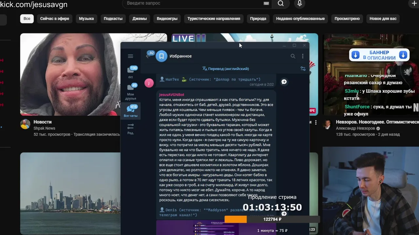Open the Telegram hamburger menu
Viewport: 419px width, 235px height.
[130, 56]
